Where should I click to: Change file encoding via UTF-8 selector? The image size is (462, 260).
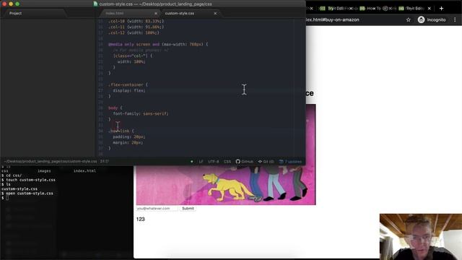click(214, 162)
